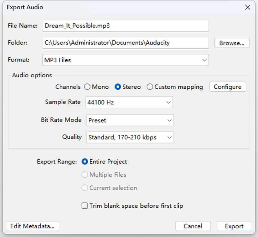
Task: Open the Format dropdown
Action: pos(126,60)
